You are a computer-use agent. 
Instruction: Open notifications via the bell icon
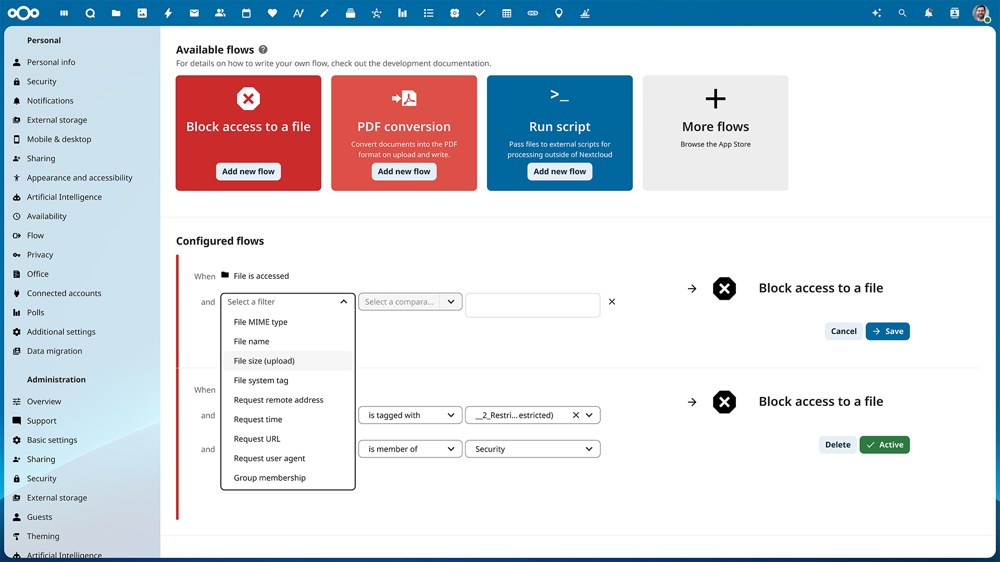point(928,13)
